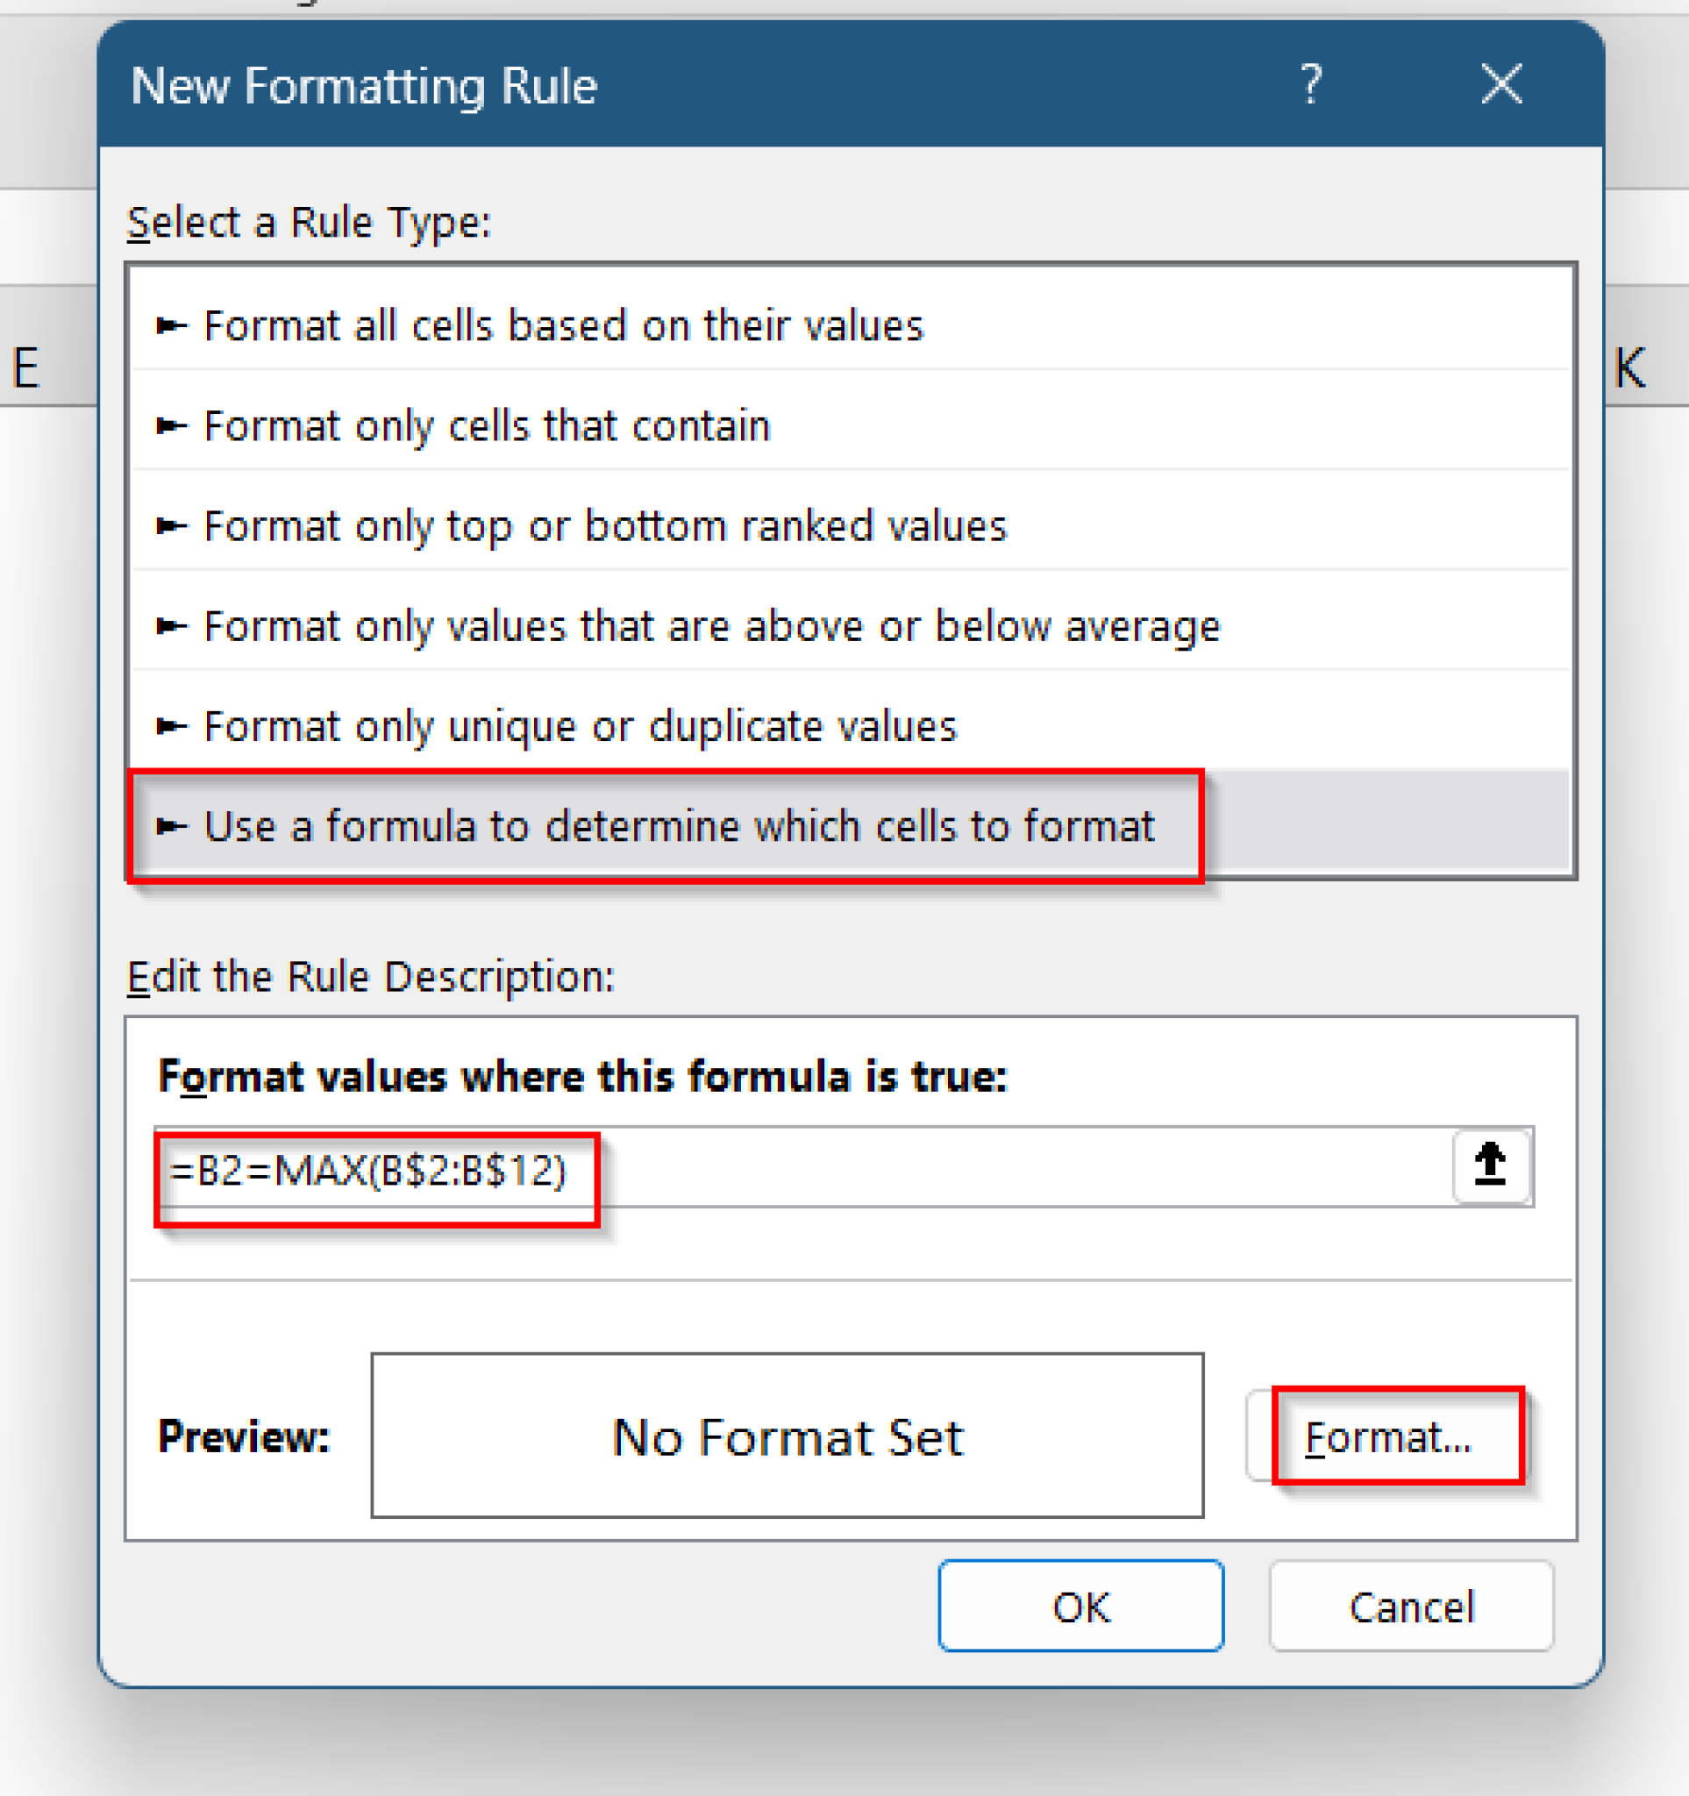Select rule type Format only top or bottom ranked values
1689x1796 pixels.
coord(605,526)
